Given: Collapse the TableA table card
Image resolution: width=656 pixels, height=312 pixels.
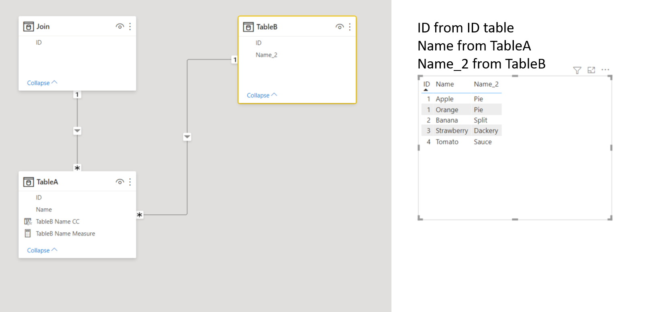Looking at the screenshot, I should (x=42, y=250).
